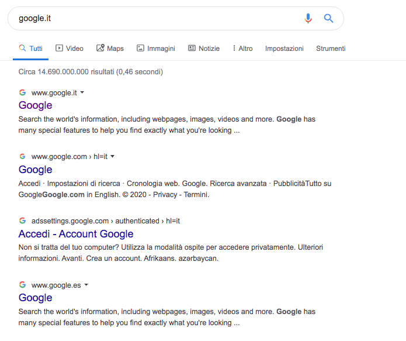Viewport: 406px width, 341px height.
Task: Click the newspaper icon in the Notizie tab
Action: pyautogui.click(x=192, y=48)
